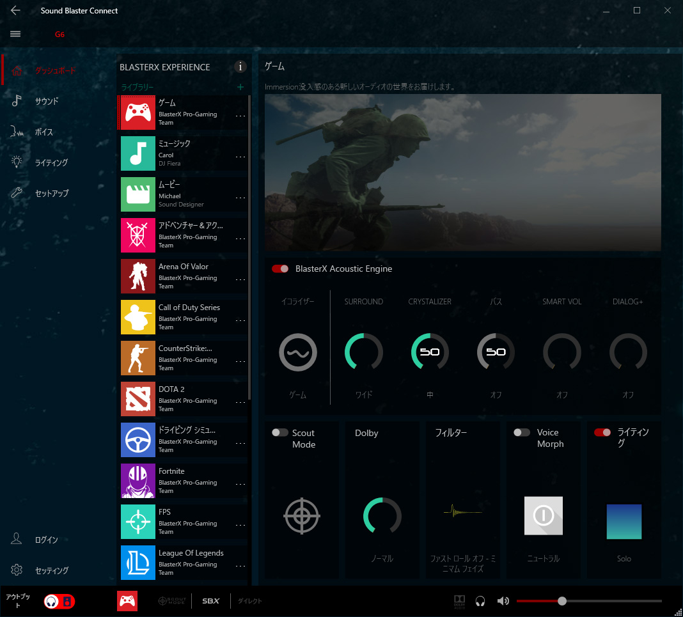Go to サウンド in the sidebar

[46, 101]
